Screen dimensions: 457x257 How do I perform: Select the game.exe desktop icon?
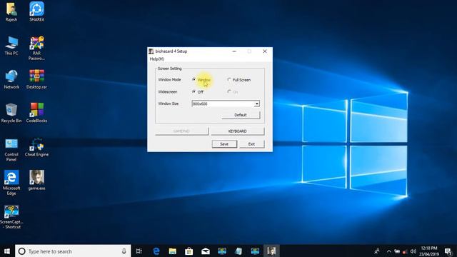point(36,181)
